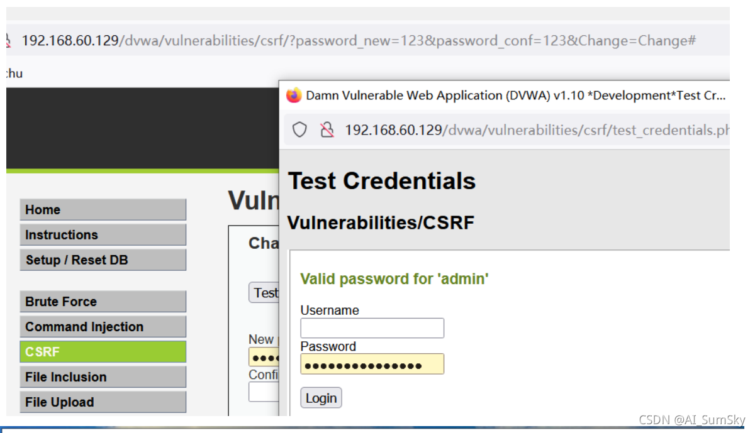Open the File Upload page
The width and height of the screenshot is (755, 433).
(x=103, y=402)
